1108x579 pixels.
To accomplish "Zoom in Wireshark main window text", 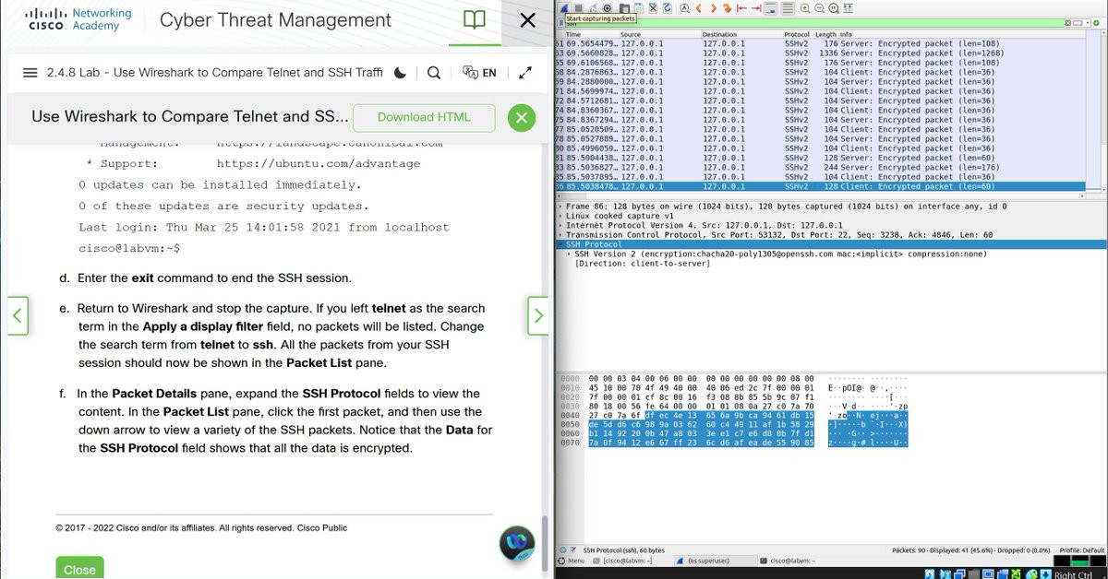I will pos(805,8).
